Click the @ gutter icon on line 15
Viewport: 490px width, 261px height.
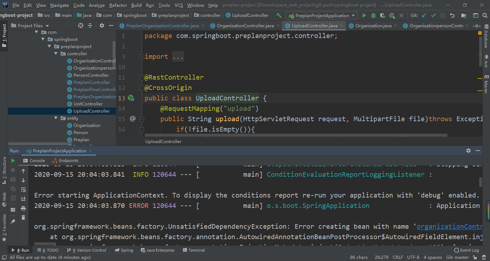click(132, 119)
